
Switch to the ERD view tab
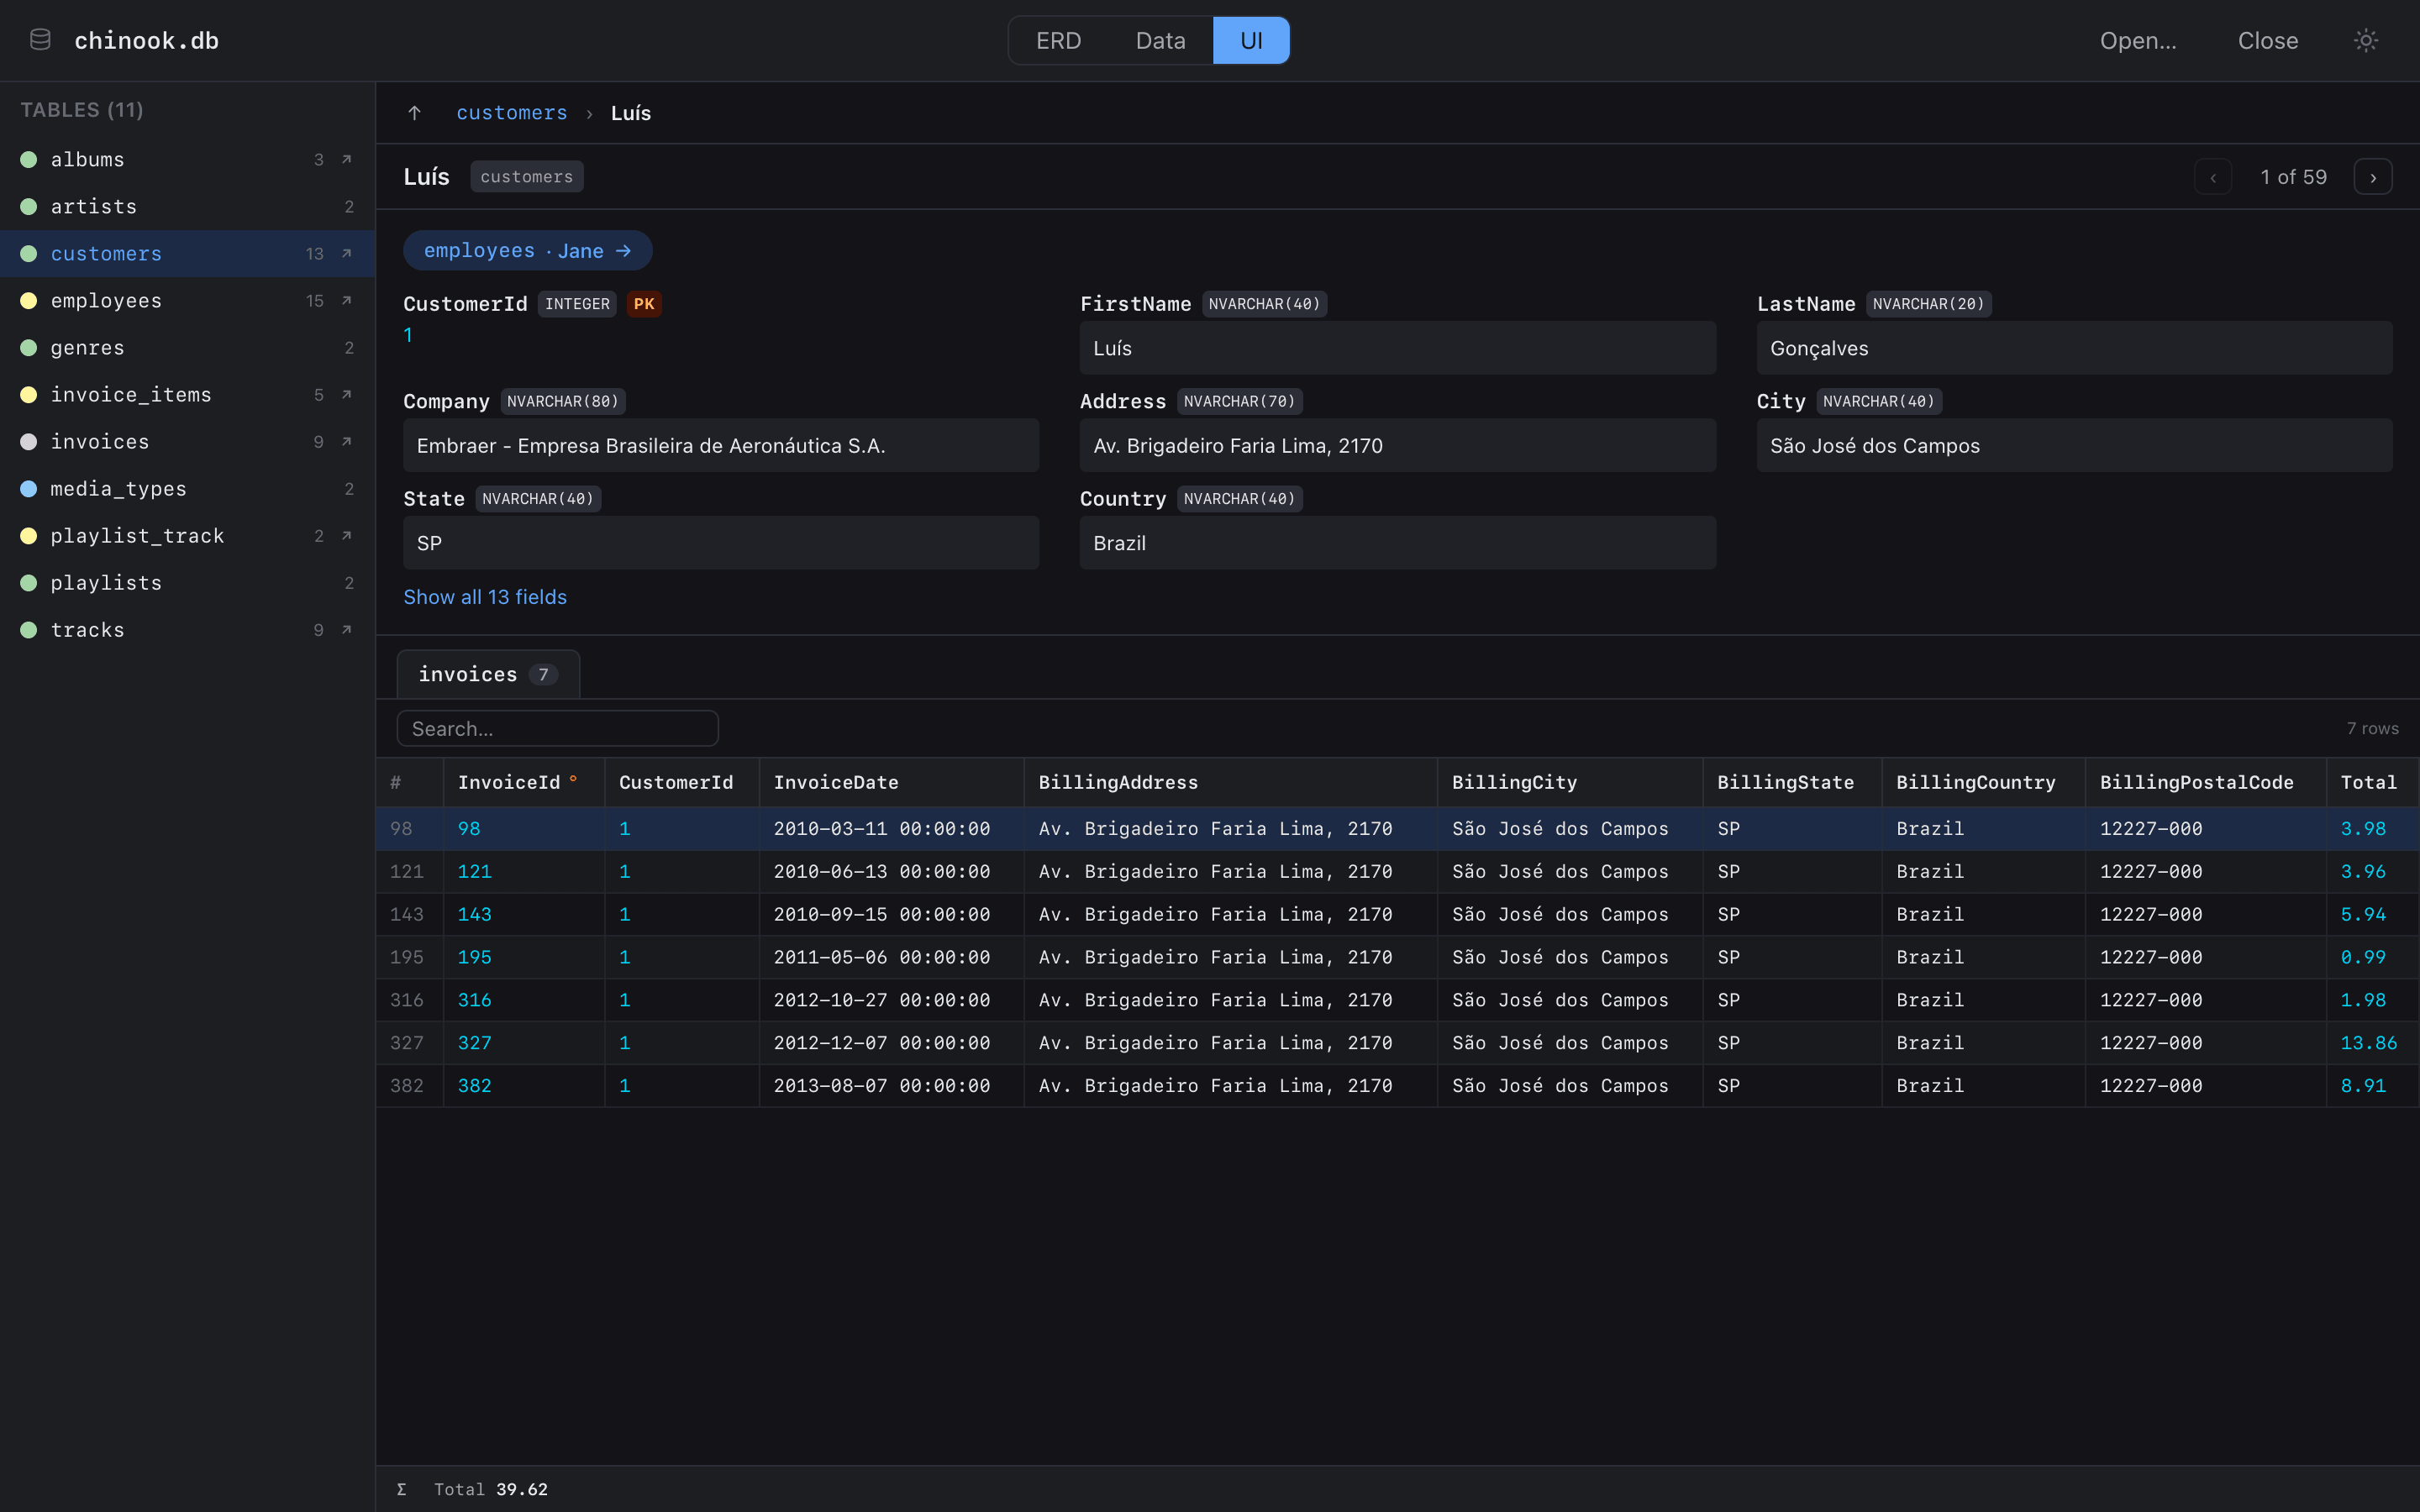click(x=1058, y=40)
